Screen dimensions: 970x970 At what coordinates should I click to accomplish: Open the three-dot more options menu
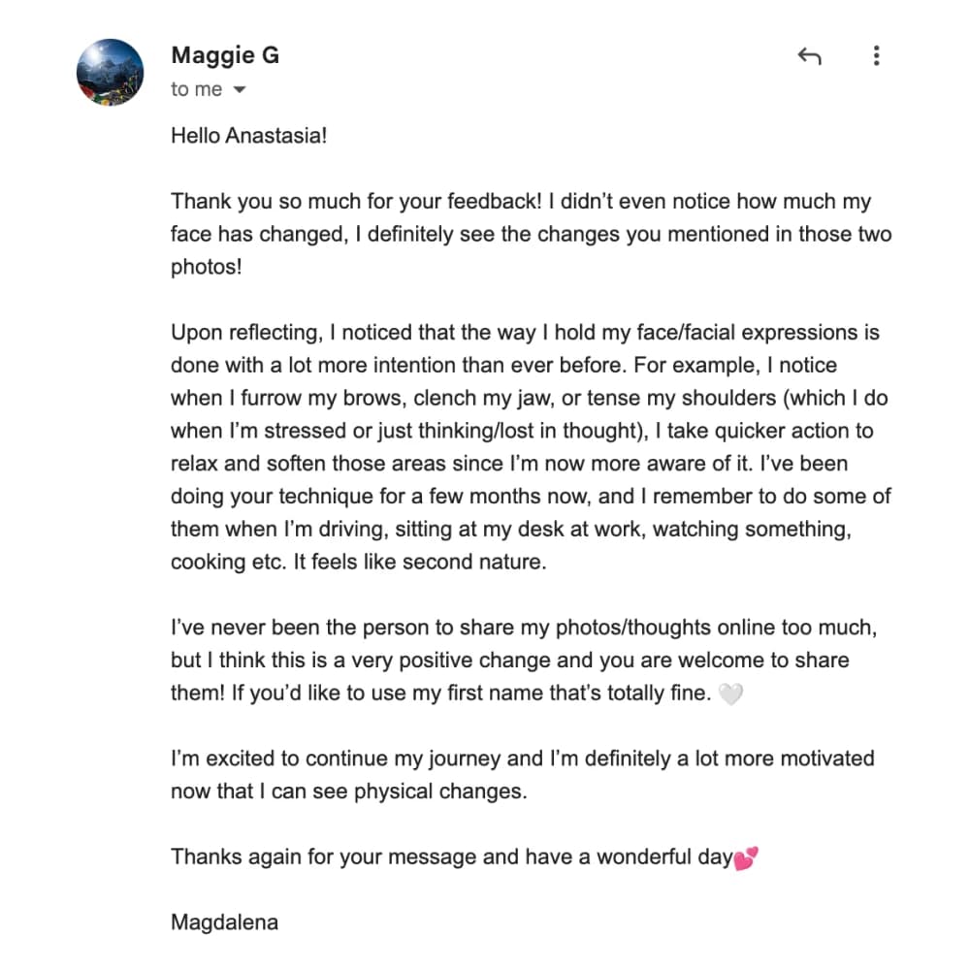click(876, 56)
